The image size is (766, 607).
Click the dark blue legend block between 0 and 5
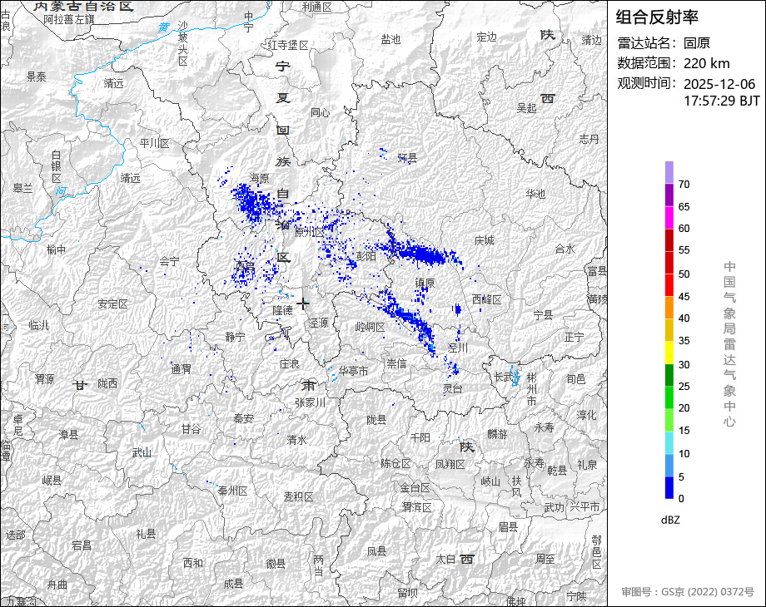[x=669, y=487]
